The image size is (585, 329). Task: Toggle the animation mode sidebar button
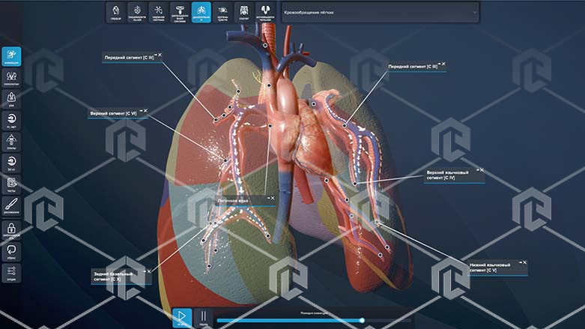tap(11, 56)
